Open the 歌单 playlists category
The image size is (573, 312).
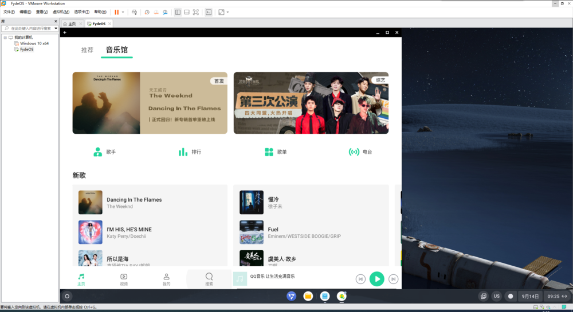[276, 152]
